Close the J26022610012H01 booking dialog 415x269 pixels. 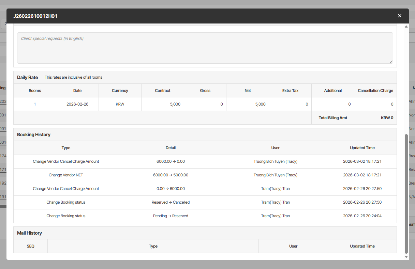[400, 16]
